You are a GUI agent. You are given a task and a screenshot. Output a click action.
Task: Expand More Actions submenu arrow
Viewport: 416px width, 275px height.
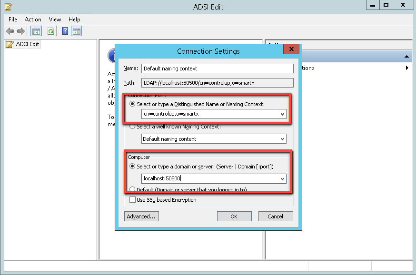point(407,68)
